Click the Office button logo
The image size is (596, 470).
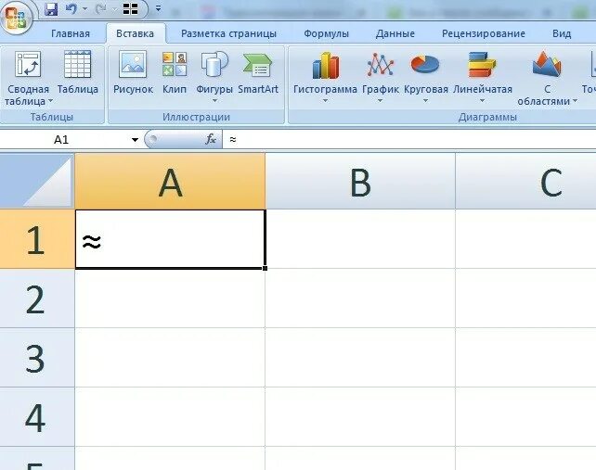[x=15, y=16]
